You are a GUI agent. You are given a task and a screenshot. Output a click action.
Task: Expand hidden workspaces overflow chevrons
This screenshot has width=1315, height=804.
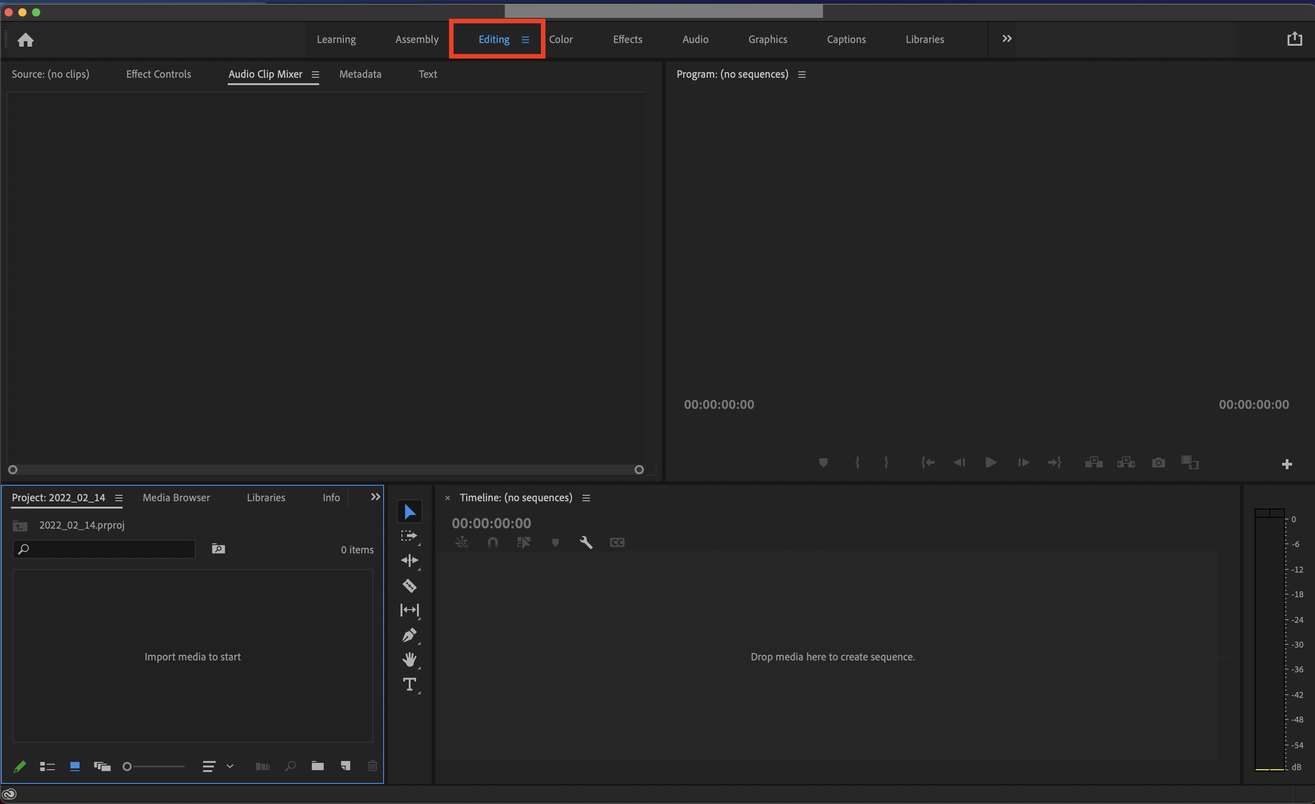click(1006, 38)
